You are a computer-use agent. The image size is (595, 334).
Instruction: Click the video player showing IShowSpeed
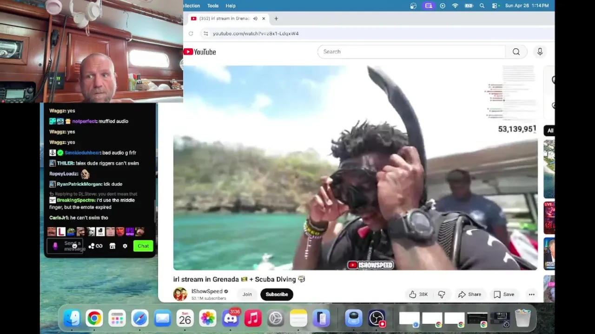pyautogui.click(x=356, y=168)
